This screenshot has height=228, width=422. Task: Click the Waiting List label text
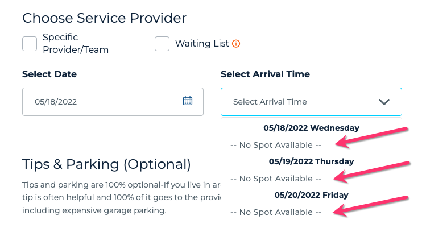(x=202, y=44)
